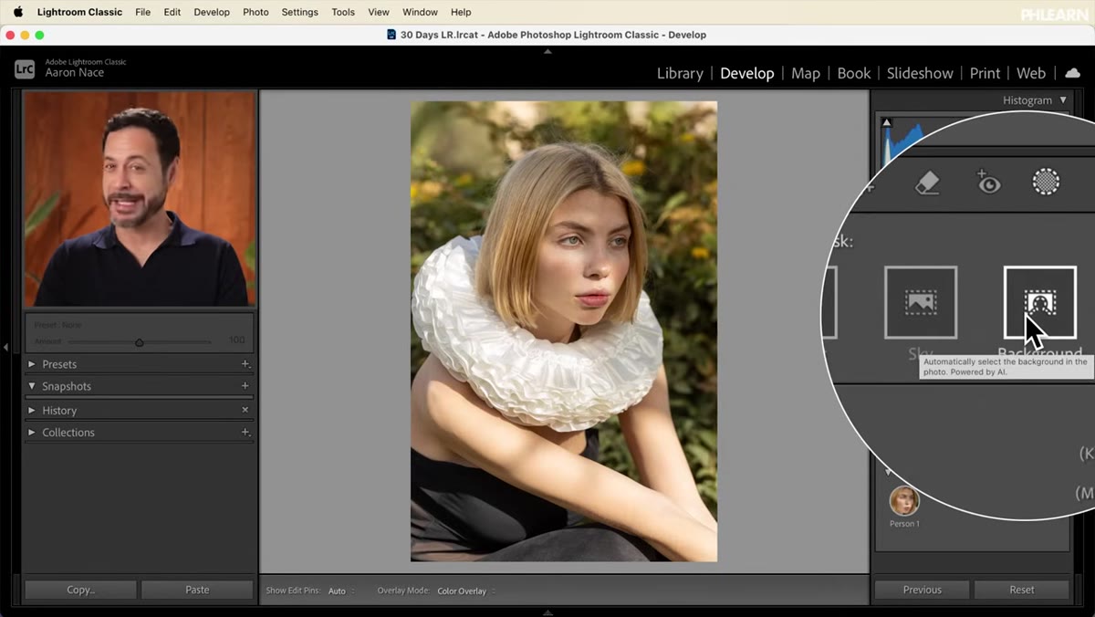Click the Previous button

[x=922, y=590]
